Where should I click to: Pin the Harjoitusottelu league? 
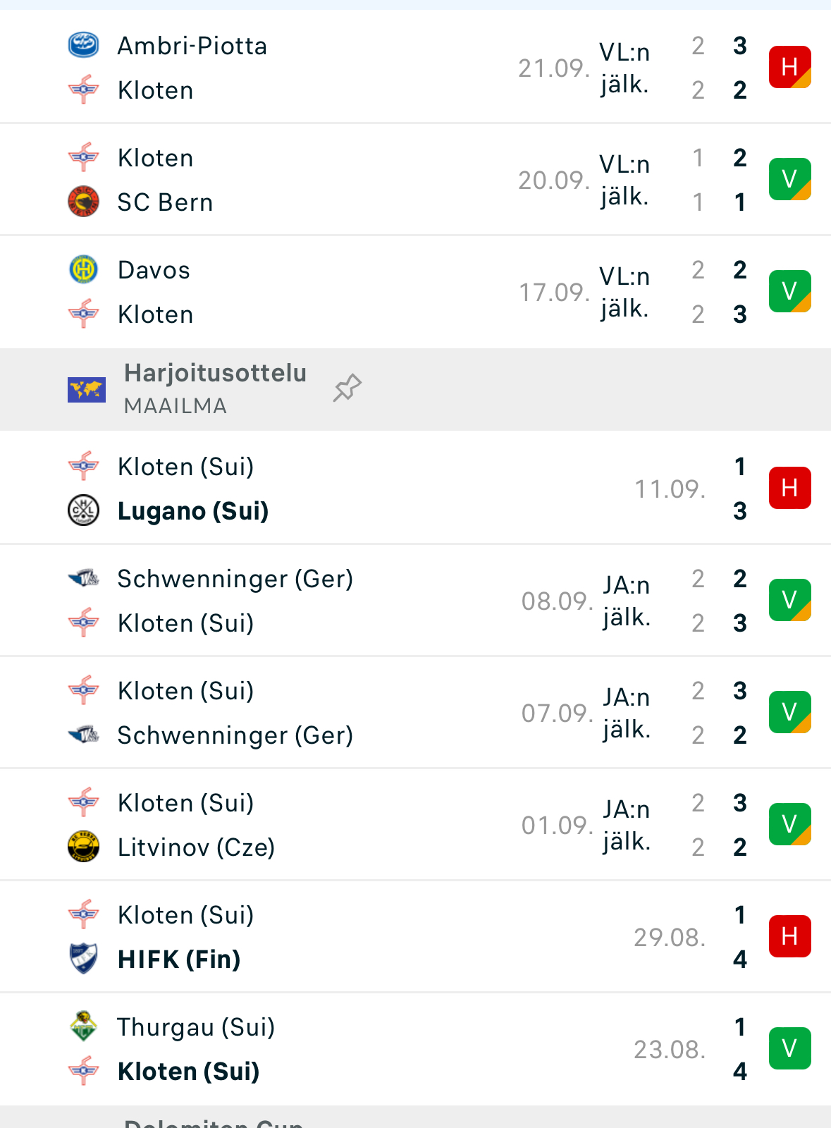click(347, 388)
